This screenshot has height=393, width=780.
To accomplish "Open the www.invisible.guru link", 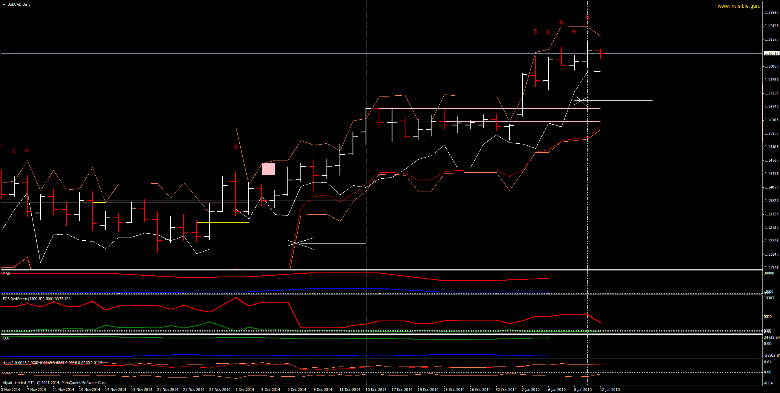I will [x=739, y=6].
